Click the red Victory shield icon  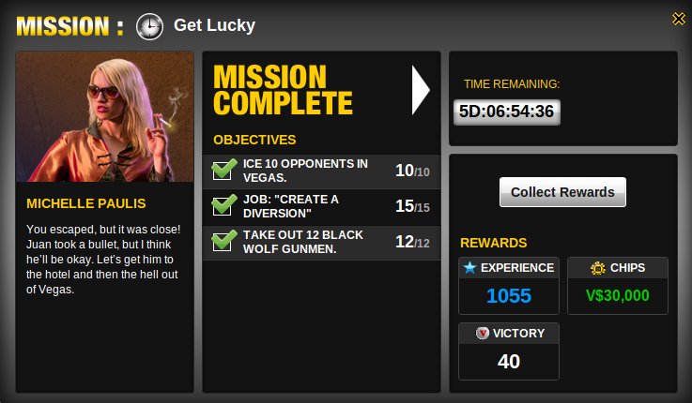(483, 333)
